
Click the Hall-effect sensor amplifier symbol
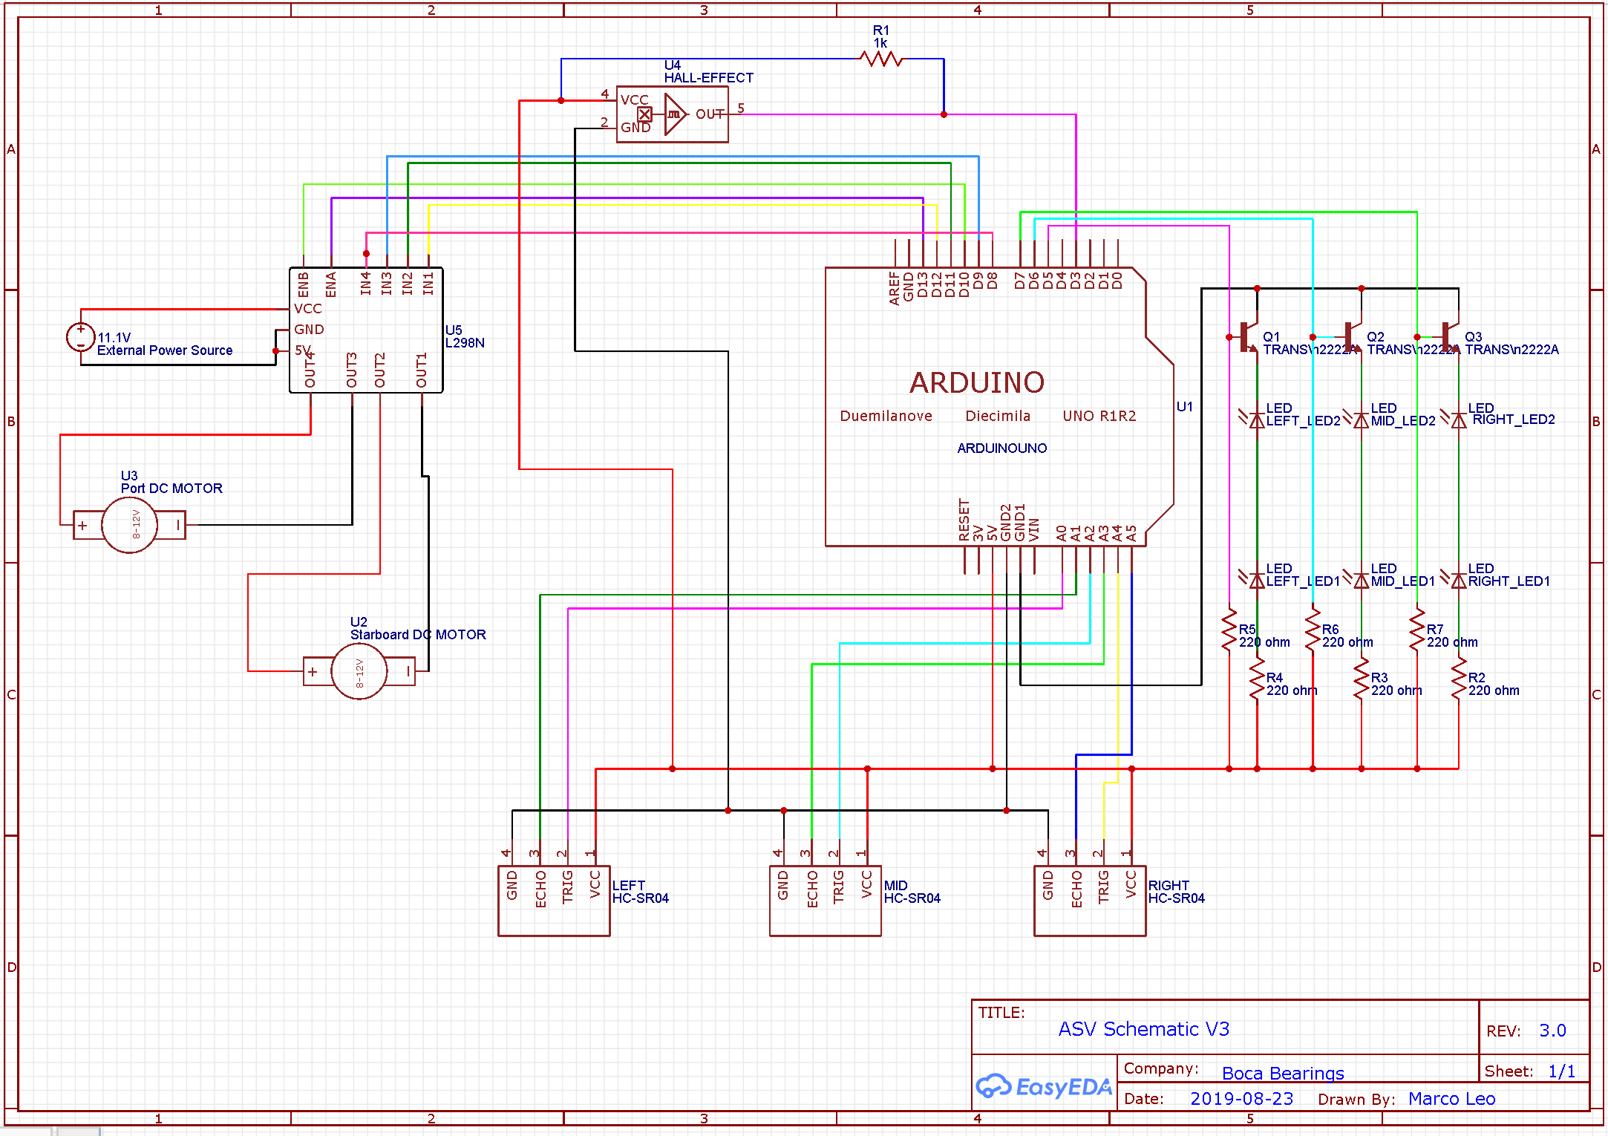pyautogui.click(x=674, y=114)
